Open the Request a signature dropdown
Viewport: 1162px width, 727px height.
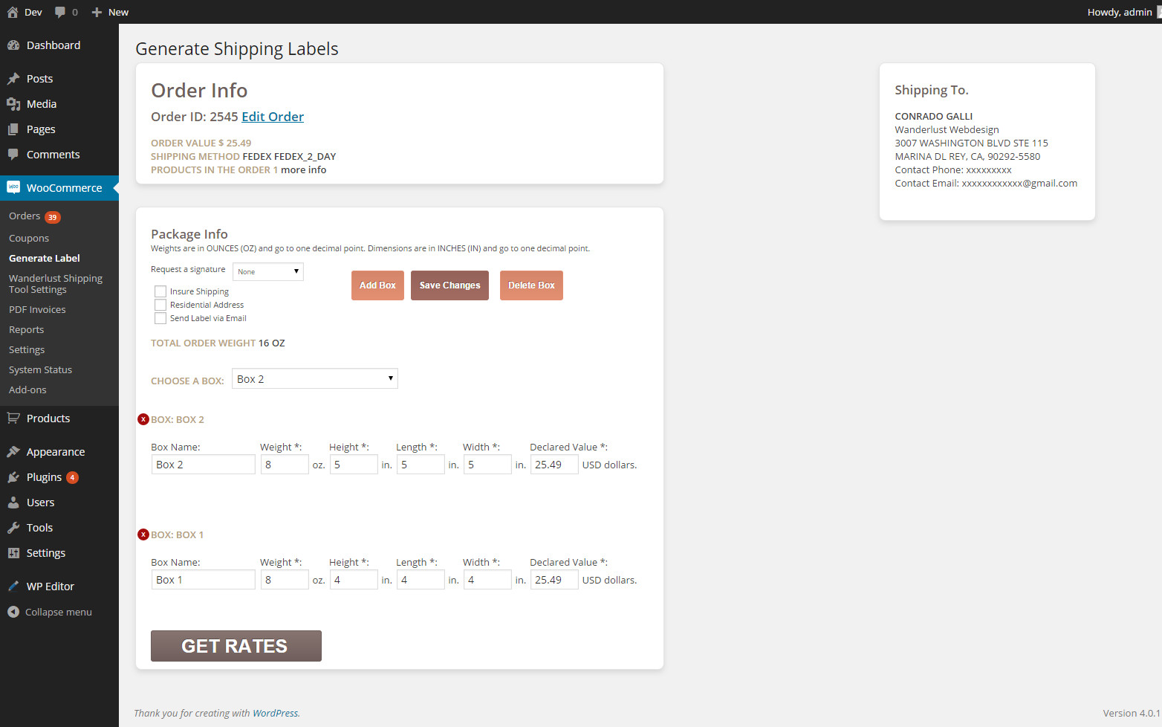pos(268,271)
